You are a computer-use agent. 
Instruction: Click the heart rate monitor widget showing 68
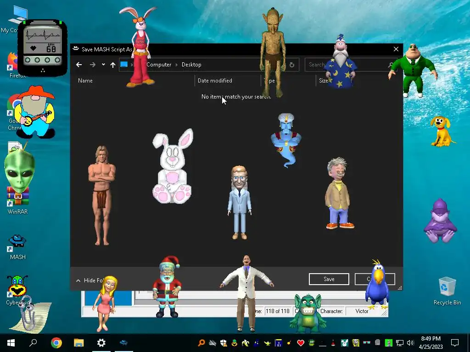43,47
